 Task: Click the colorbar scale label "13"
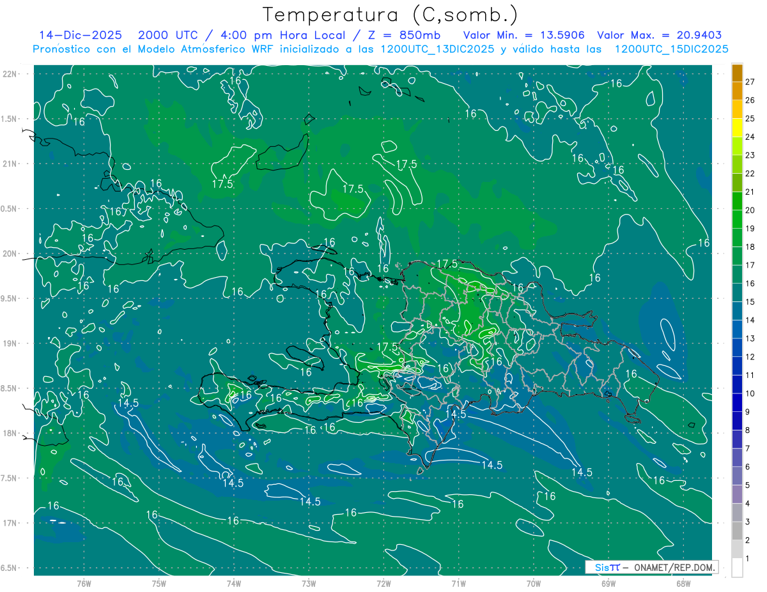[750, 338]
